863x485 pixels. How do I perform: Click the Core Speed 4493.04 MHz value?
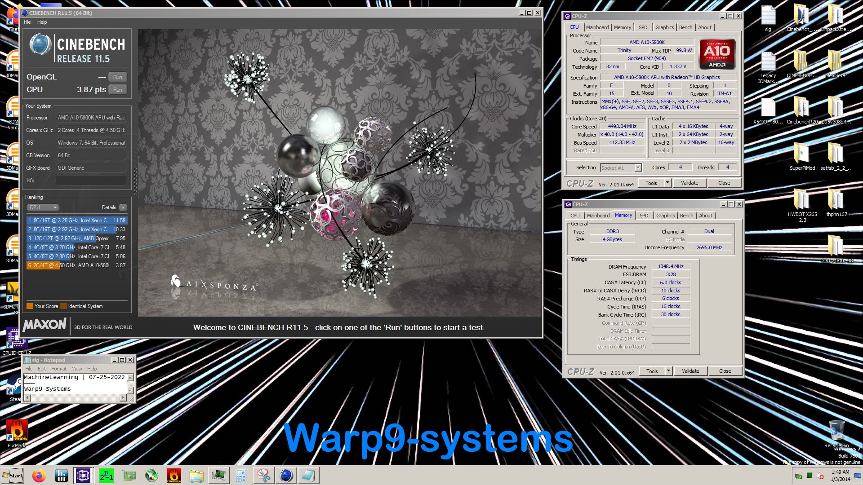(x=622, y=126)
